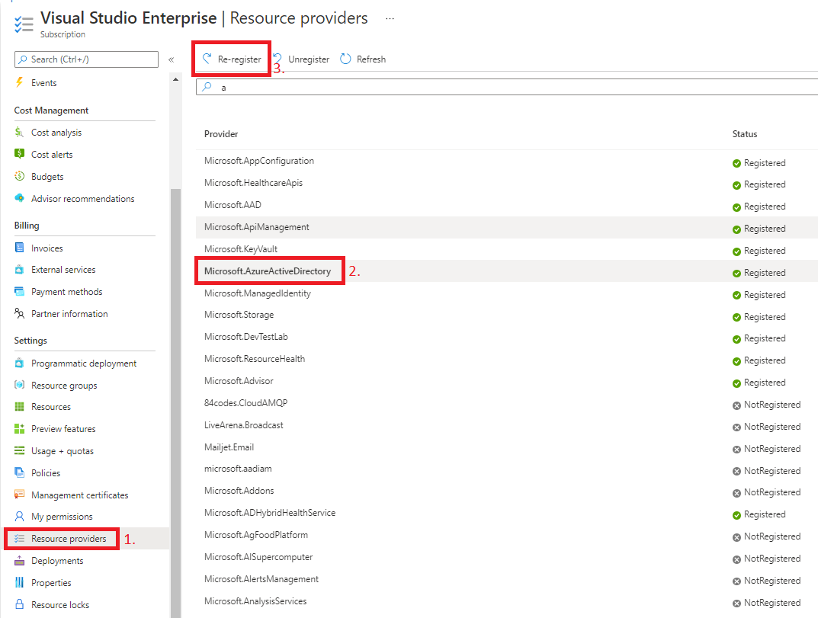Open Advisor recommendations
818x618 pixels.
pyautogui.click(x=83, y=199)
